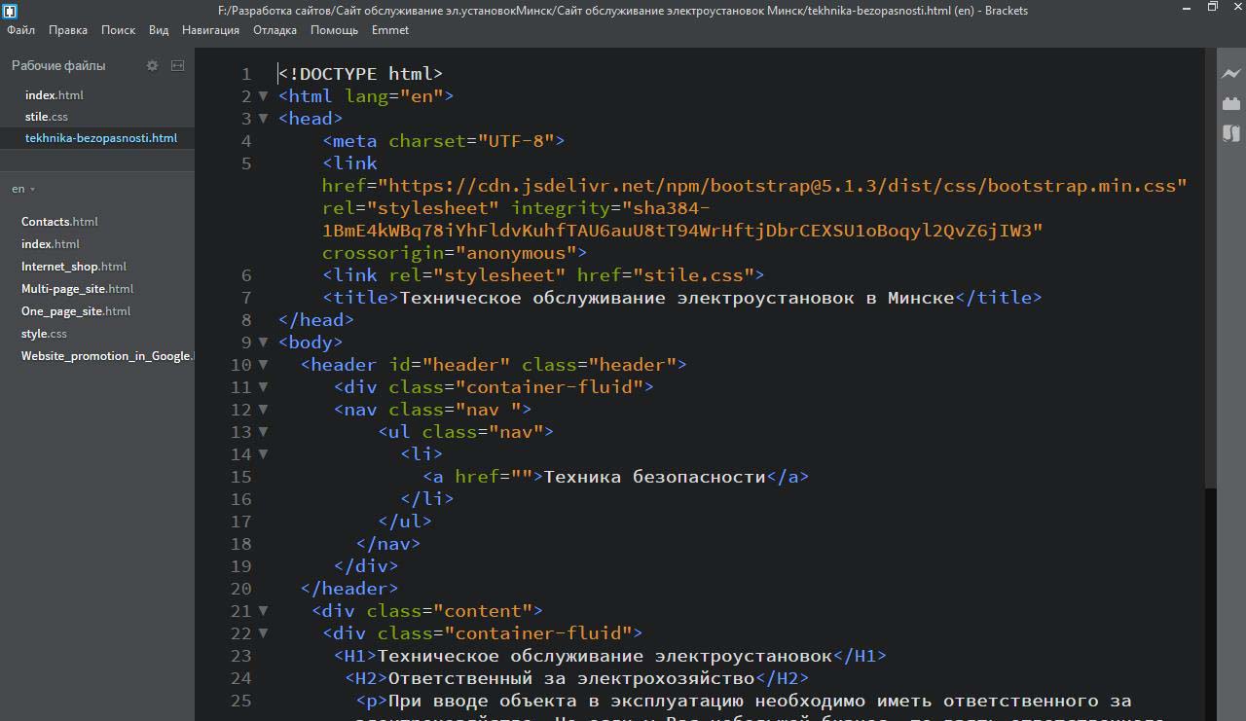Collapse the content div on line 21
Screen dimensions: 1246x721
pos(263,611)
